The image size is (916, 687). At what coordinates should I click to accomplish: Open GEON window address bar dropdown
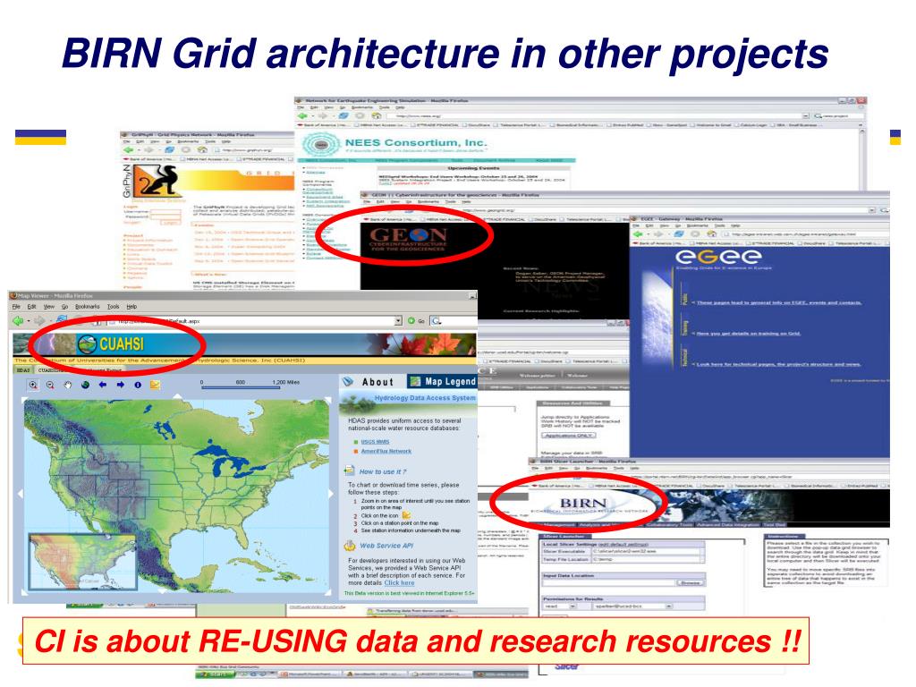pos(873,209)
